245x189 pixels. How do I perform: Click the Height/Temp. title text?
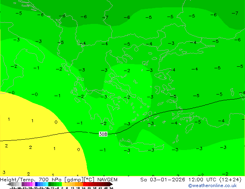[18, 180]
